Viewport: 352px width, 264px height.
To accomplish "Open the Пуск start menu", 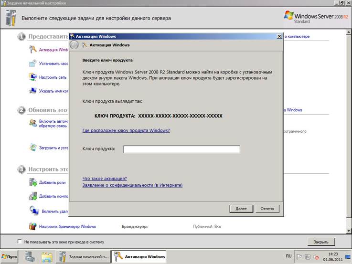I will pyautogui.click(x=9, y=256).
